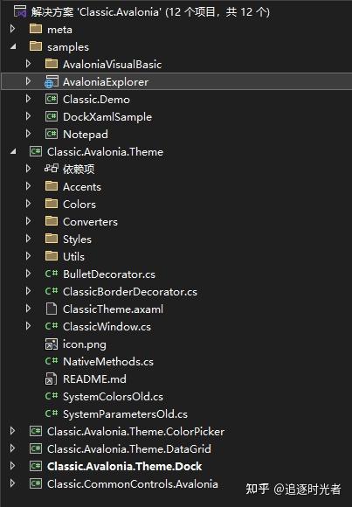Expand the Classic.CommonControls.Avalonia arrow
This screenshot has width=352, height=507.
[x=12, y=483]
